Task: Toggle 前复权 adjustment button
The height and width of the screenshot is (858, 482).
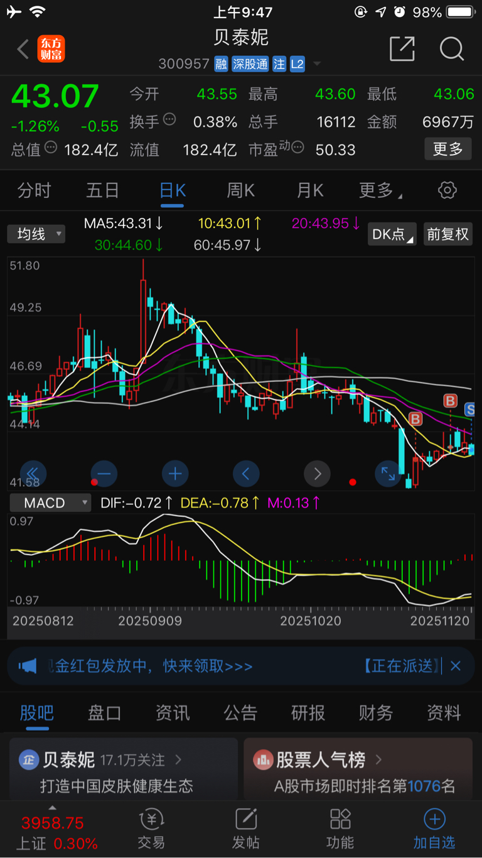Action: tap(448, 234)
